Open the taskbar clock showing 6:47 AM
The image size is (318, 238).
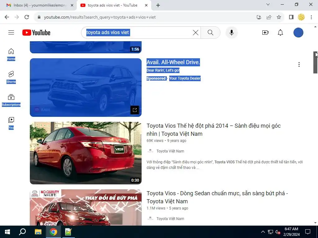(291, 232)
